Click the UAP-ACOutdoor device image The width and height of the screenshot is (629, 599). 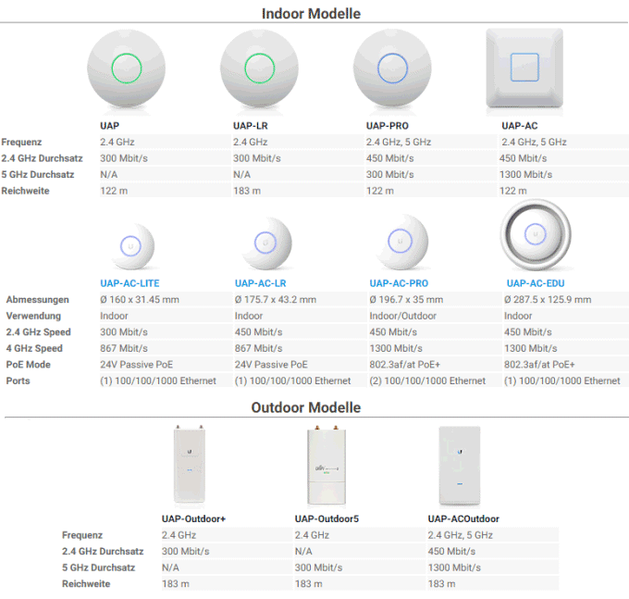coord(460,466)
